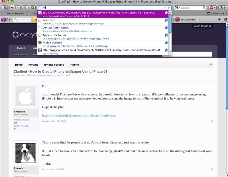Screen dimensions: 228x177
Task: Click the Home breadcrumb
Action: [x=19, y=65]
